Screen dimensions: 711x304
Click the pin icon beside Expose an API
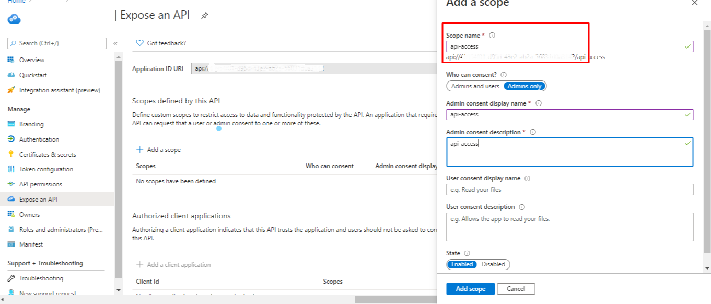tap(205, 16)
